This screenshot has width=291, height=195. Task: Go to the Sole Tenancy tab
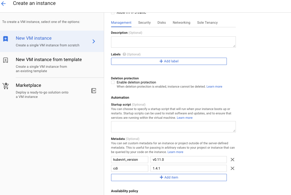[x=207, y=23]
